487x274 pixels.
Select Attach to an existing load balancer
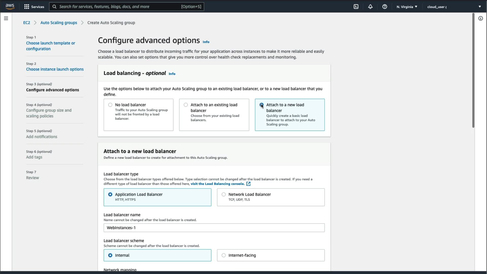click(186, 105)
